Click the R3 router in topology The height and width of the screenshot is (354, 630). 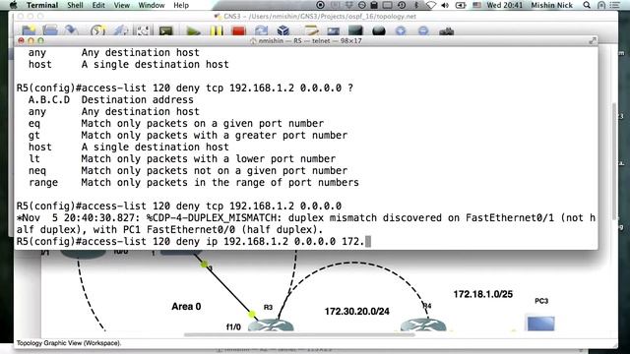[271, 324]
